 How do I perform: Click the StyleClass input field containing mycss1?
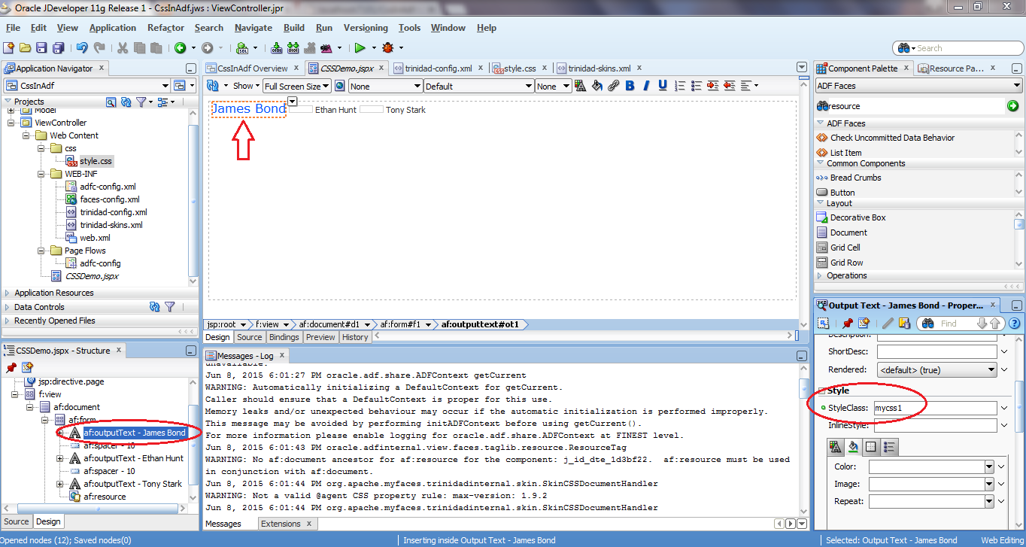(934, 408)
